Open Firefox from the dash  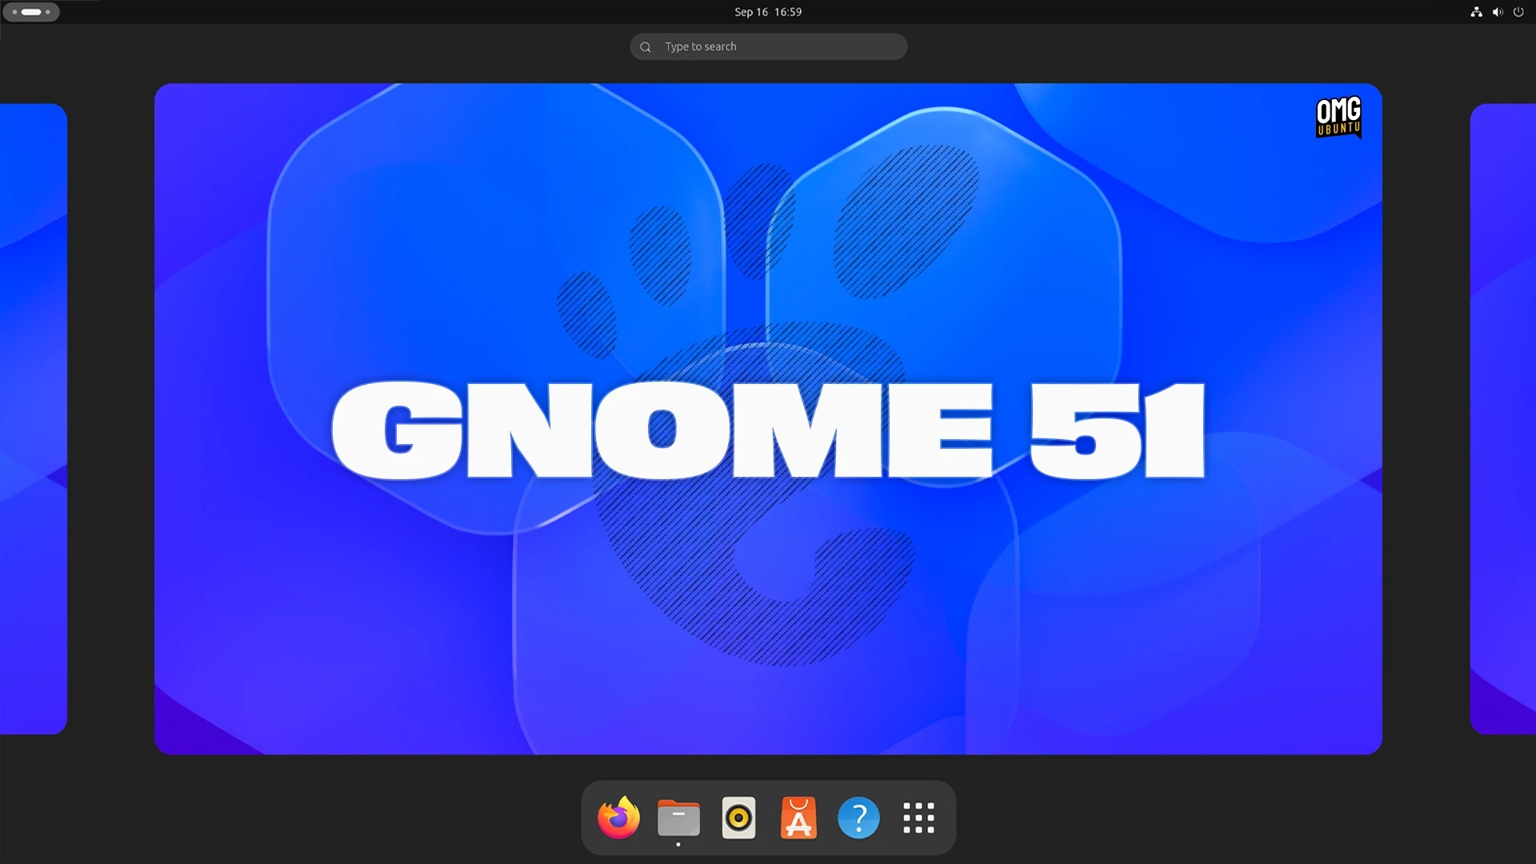[x=618, y=818]
